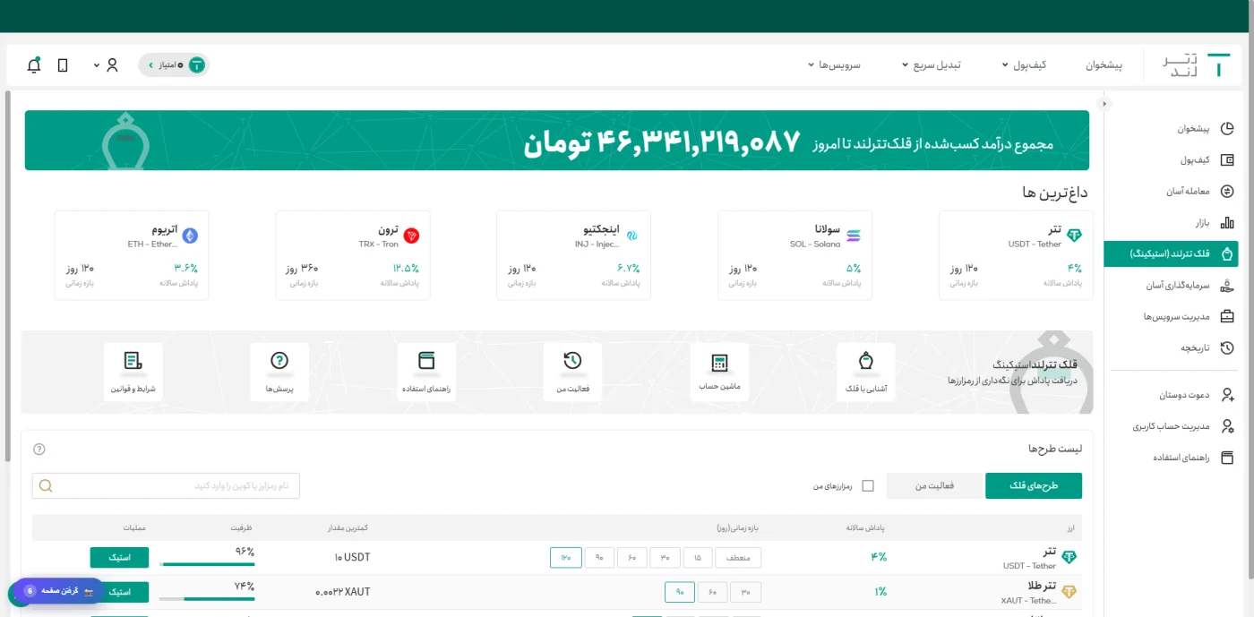The height and width of the screenshot is (617, 1254).
Task: Click the تاریخچه history icon in sidebar
Action: [x=1227, y=348]
